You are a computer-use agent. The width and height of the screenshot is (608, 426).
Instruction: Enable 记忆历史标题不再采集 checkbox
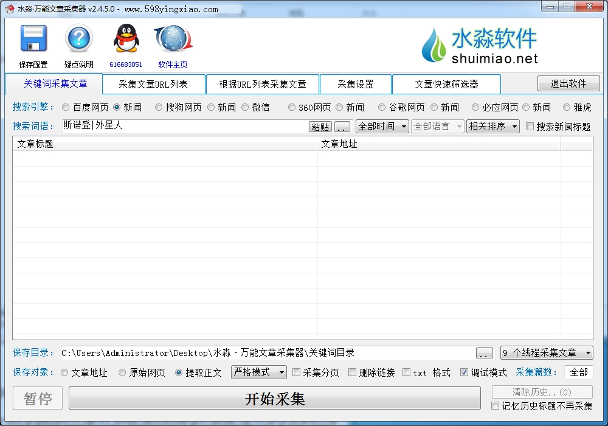(x=496, y=406)
